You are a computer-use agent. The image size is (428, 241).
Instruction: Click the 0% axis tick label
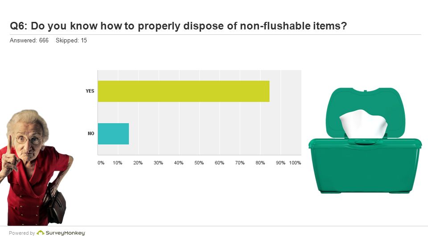101,163
